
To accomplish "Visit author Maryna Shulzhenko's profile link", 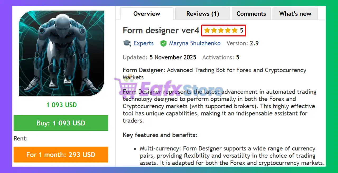I will pyautogui.click(x=195, y=43).
